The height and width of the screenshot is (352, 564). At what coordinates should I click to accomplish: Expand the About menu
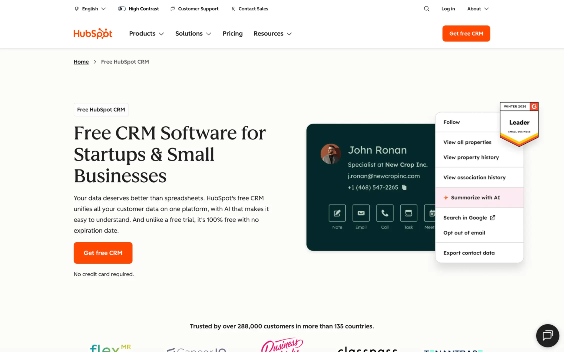pos(478,9)
